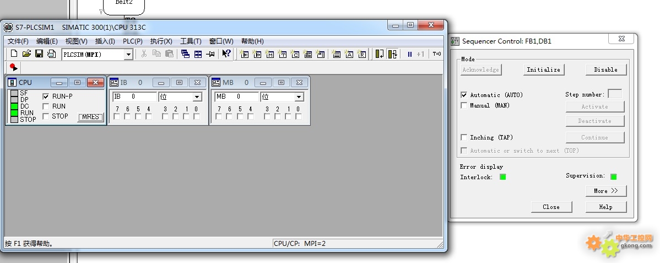Screen dimensions: 660x263
Task: Toggle bit 0 of MB 0
Action: (x=299, y=116)
